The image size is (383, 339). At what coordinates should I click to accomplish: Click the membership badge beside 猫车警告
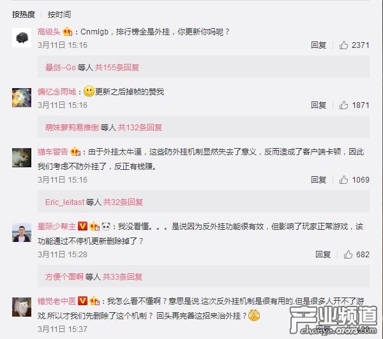[x=75, y=152]
